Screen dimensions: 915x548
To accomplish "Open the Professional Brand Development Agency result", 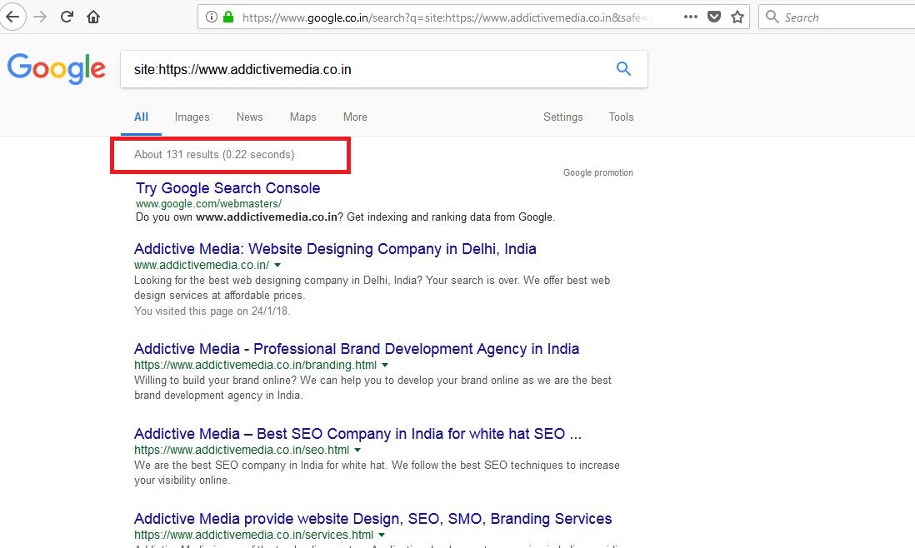I will pos(357,349).
